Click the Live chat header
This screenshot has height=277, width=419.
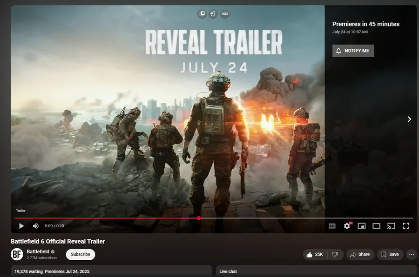(x=228, y=271)
